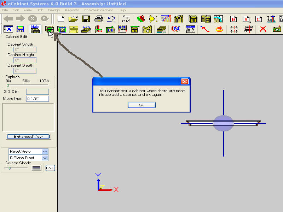Image resolution: width=283 pixels, height=212 pixels.
Task: Click the green edit cabinet icon
Action: point(50,29)
